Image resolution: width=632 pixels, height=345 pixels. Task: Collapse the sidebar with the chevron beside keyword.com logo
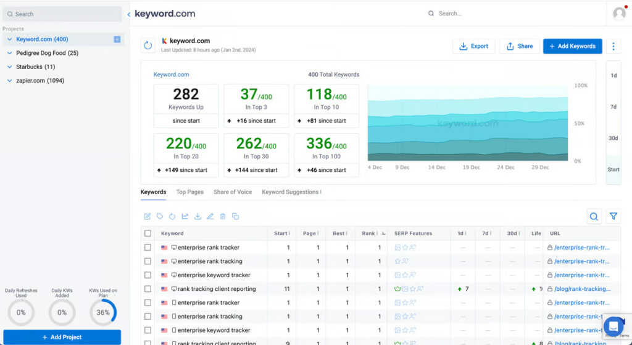tap(128, 14)
